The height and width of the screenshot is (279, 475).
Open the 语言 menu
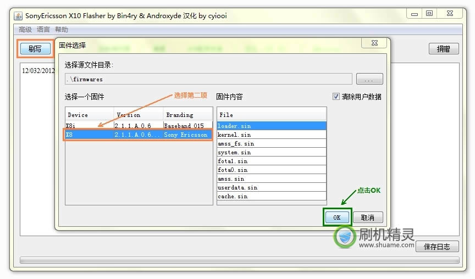point(43,30)
